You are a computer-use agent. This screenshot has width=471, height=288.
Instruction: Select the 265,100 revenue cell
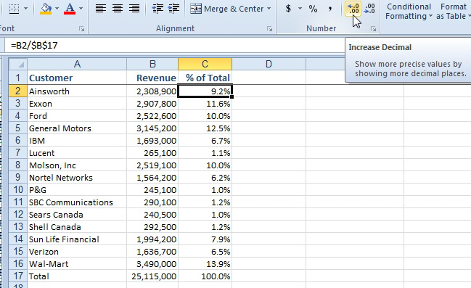[152, 153]
